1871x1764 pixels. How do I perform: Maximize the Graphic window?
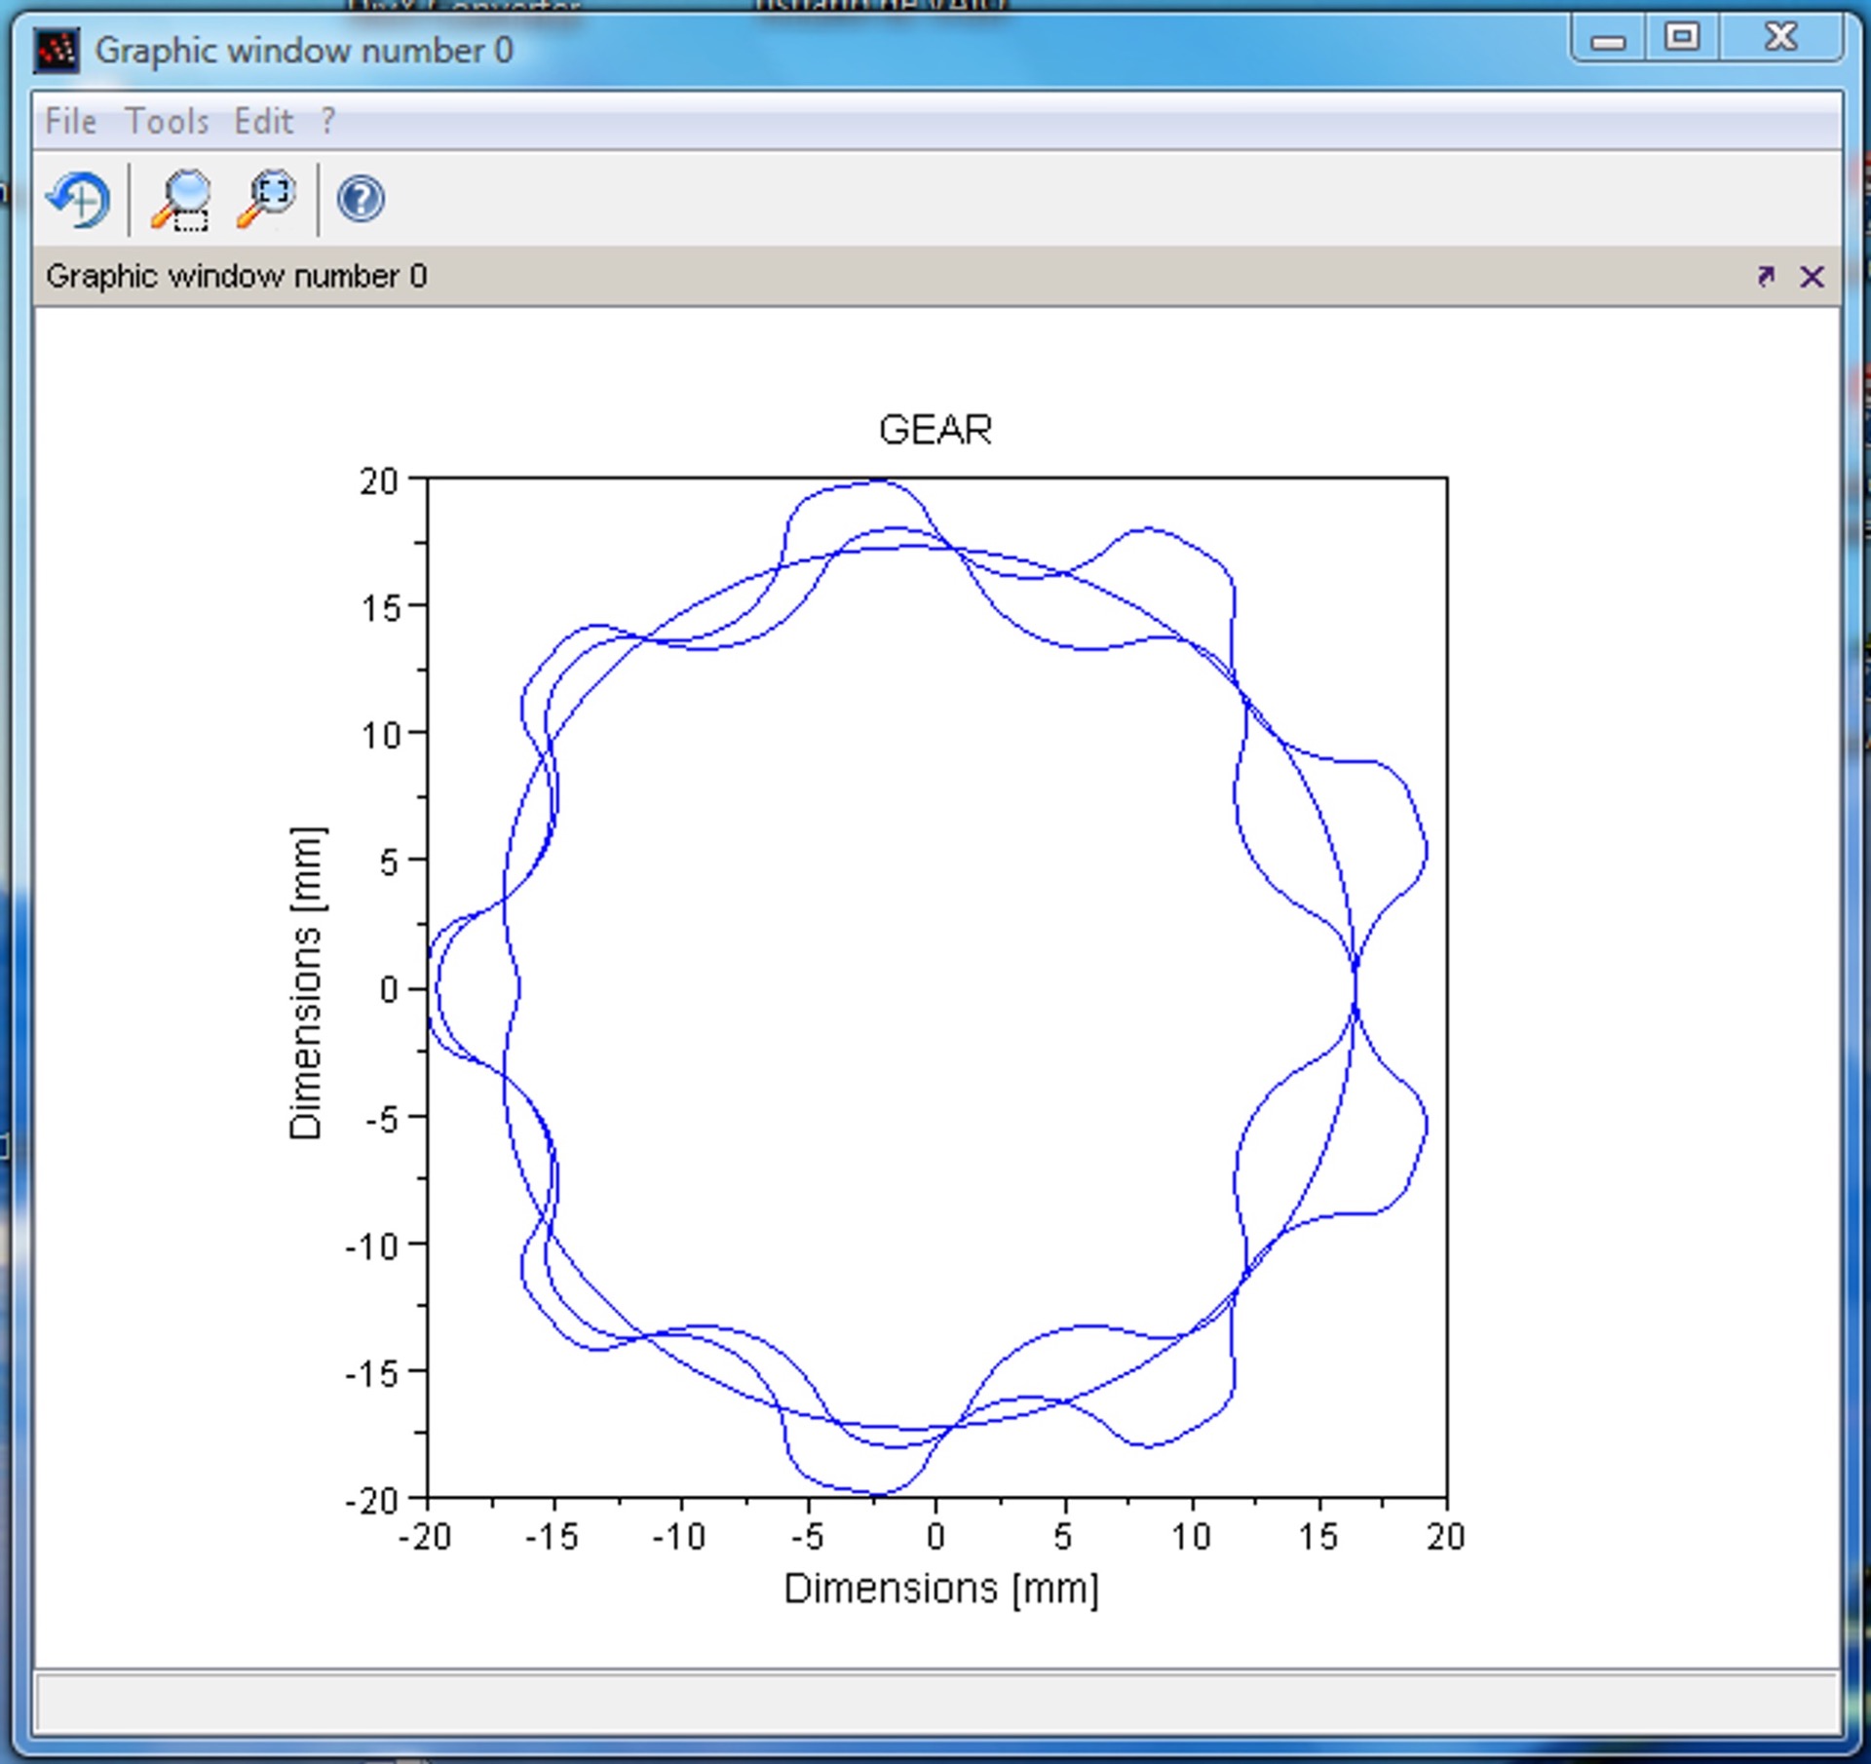pos(1681,39)
